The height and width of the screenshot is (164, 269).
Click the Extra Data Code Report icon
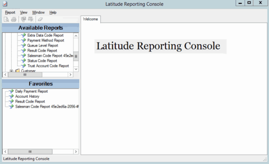[24, 35]
